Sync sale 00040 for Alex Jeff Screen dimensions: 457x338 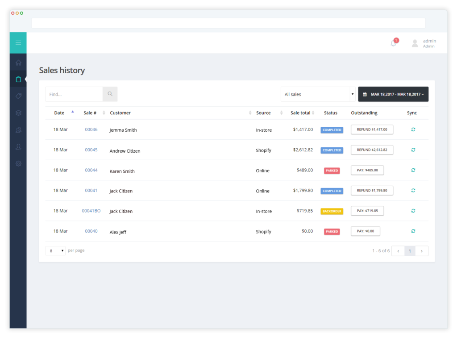click(x=413, y=231)
